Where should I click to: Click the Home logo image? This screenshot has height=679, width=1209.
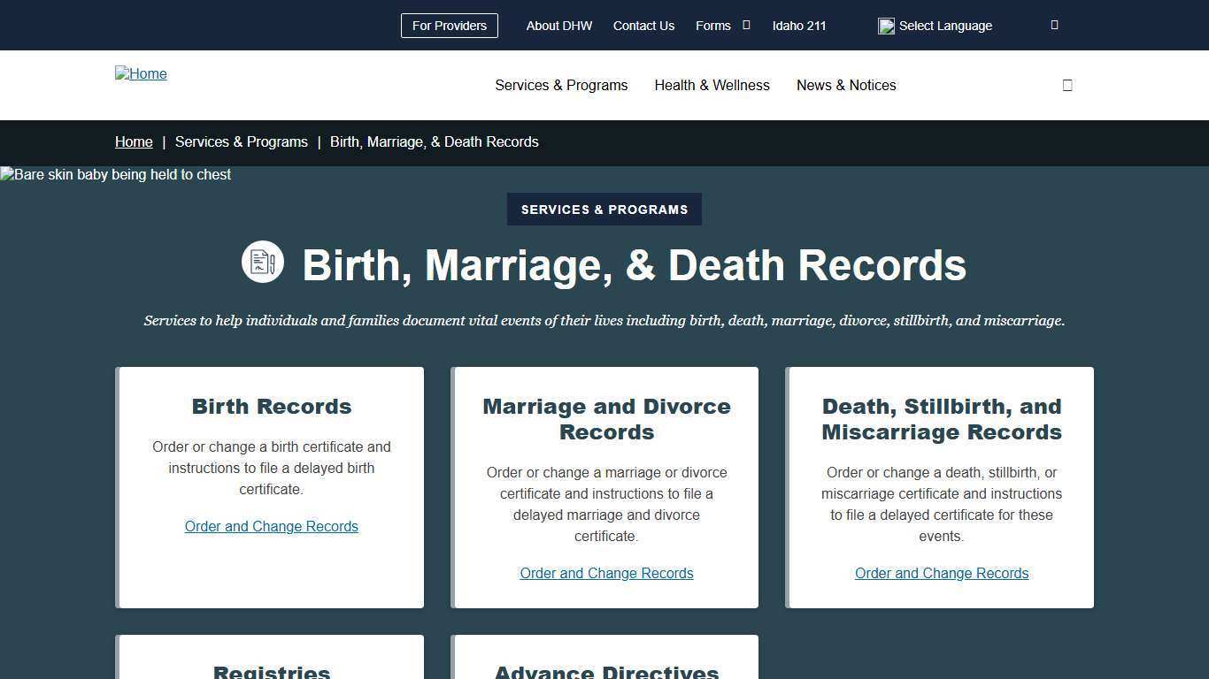(141, 73)
